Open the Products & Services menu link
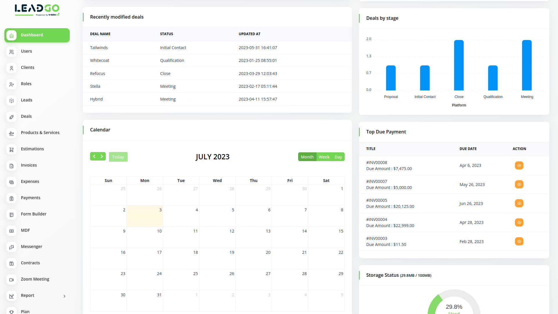 pyautogui.click(x=40, y=133)
